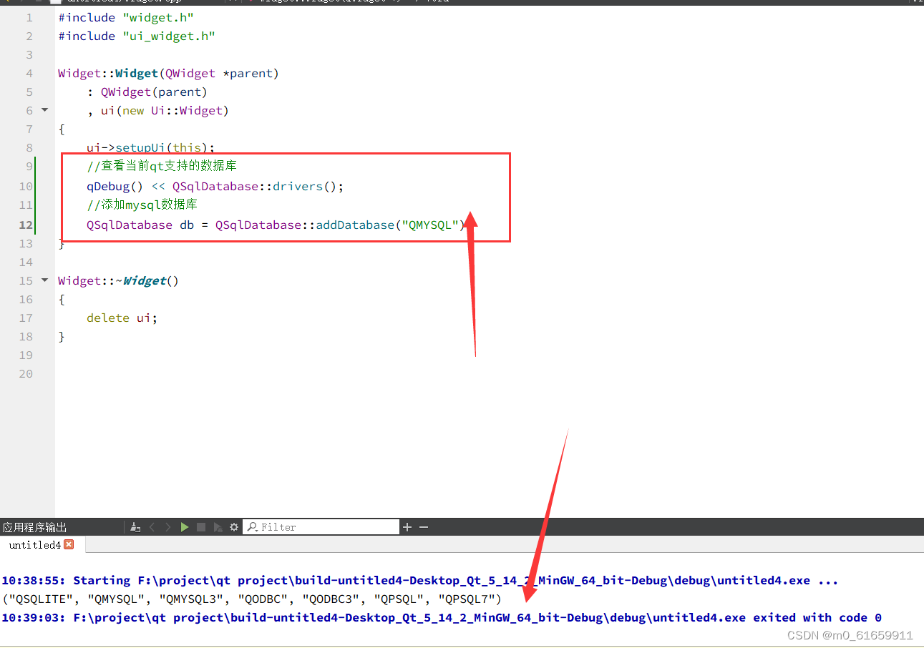Click the 'exited with code 0' output line
Image resolution: width=924 pixels, height=648 pixels.
click(442, 617)
